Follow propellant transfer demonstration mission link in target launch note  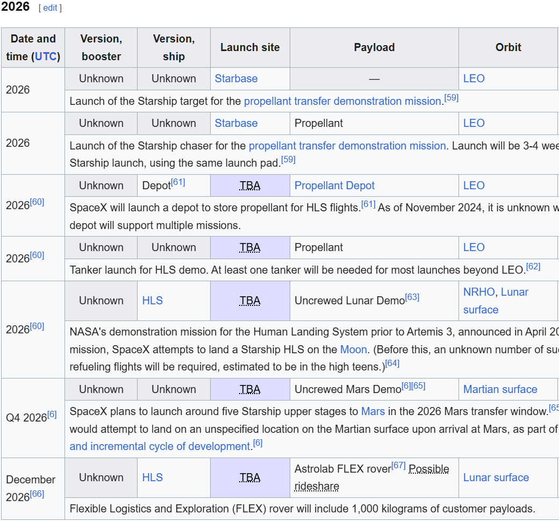(342, 101)
